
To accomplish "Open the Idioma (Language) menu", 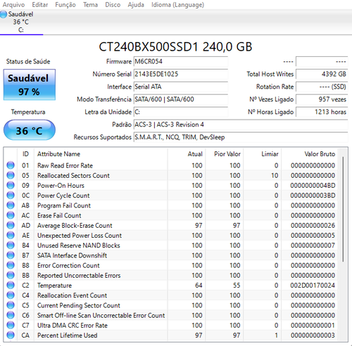I will tap(177, 5).
